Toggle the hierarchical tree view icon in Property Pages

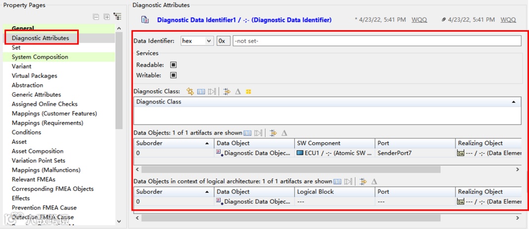coord(117,16)
